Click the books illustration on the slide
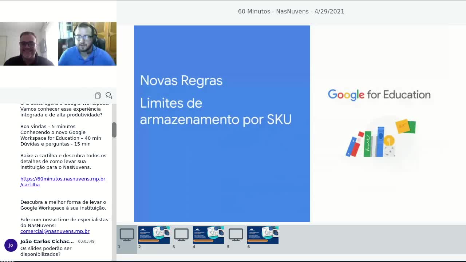 [x=380, y=138]
